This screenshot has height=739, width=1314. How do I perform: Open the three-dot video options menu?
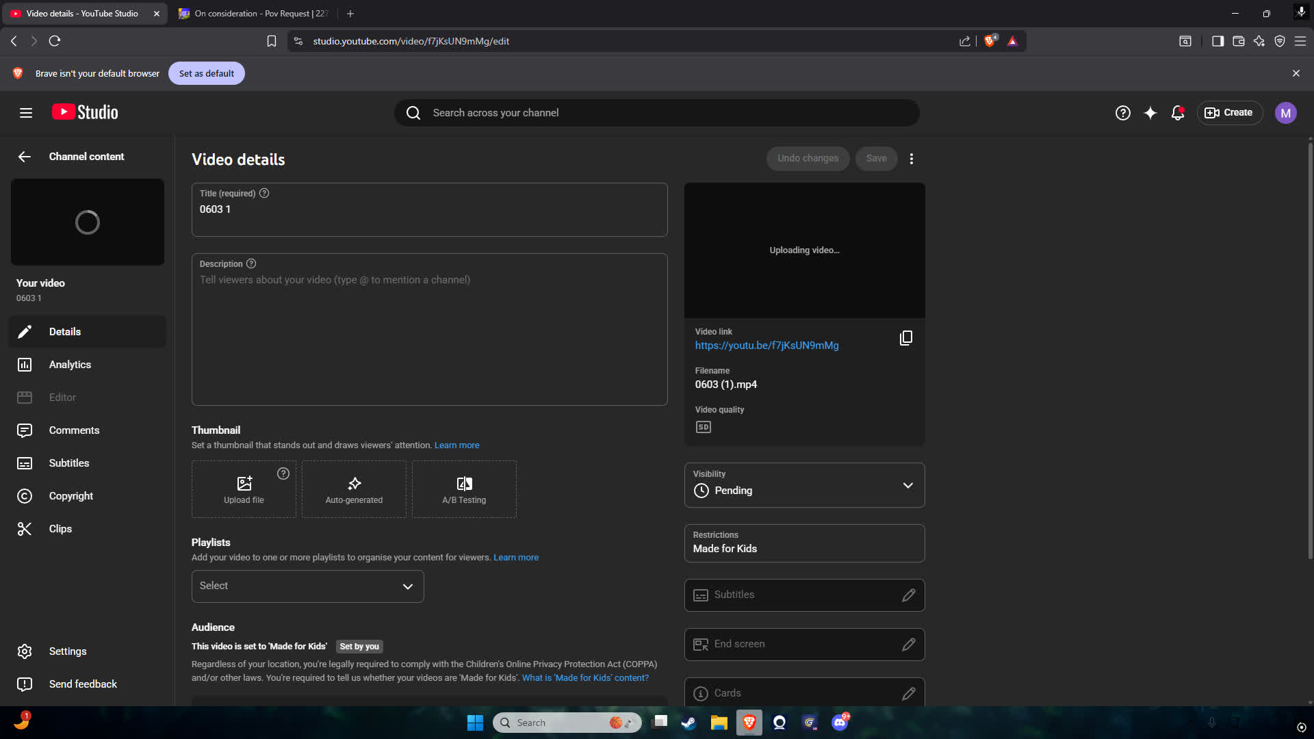pyautogui.click(x=912, y=159)
